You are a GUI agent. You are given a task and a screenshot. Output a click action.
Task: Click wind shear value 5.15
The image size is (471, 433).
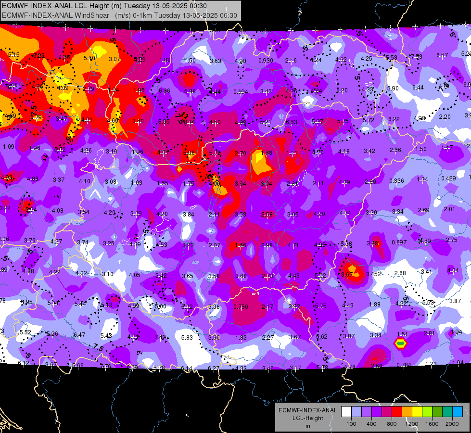pos(14,55)
